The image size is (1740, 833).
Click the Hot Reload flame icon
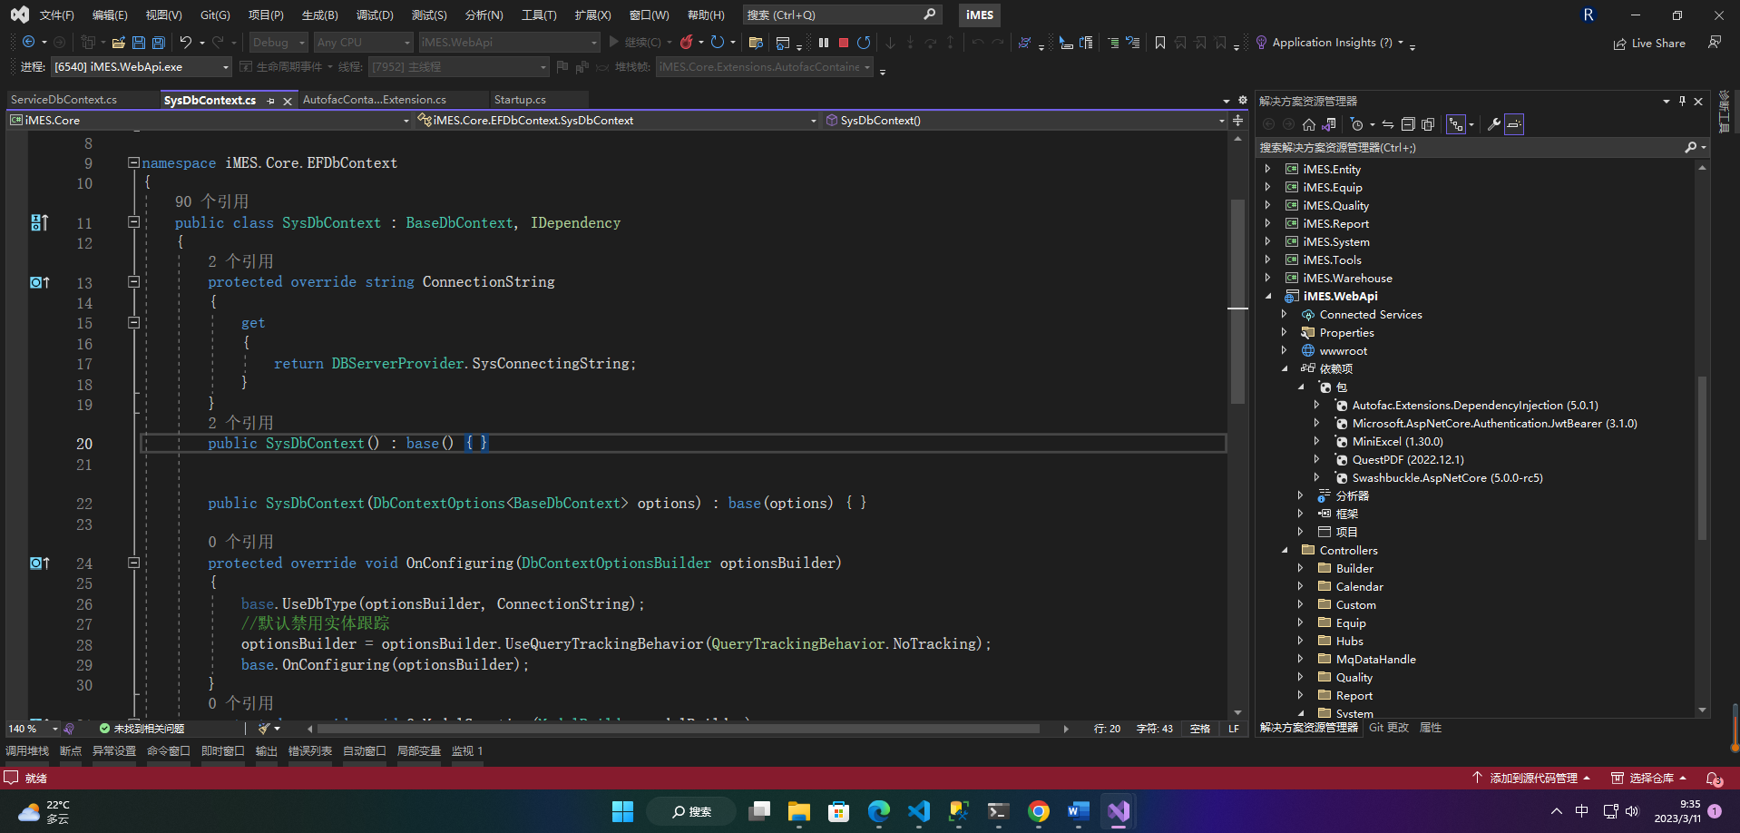pyautogui.click(x=687, y=43)
